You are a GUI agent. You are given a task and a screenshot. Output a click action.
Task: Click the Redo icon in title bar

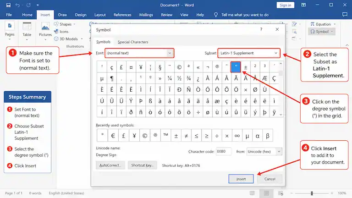[28, 5]
